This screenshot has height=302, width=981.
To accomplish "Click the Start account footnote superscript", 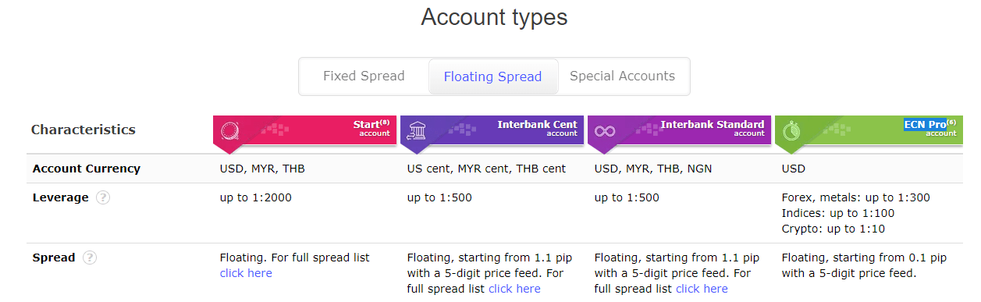I will [x=385, y=122].
